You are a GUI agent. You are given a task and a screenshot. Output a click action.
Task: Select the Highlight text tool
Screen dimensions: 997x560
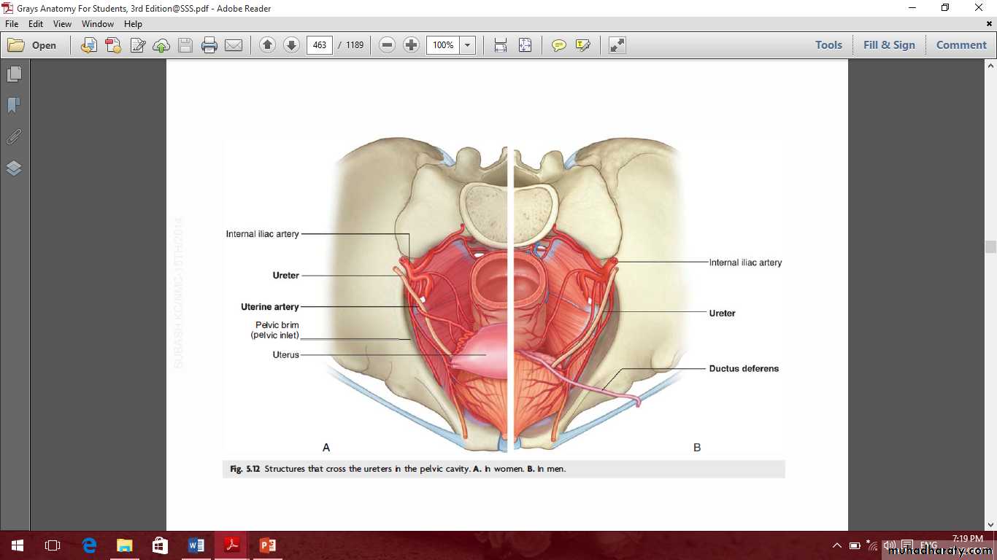tap(582, 45)
